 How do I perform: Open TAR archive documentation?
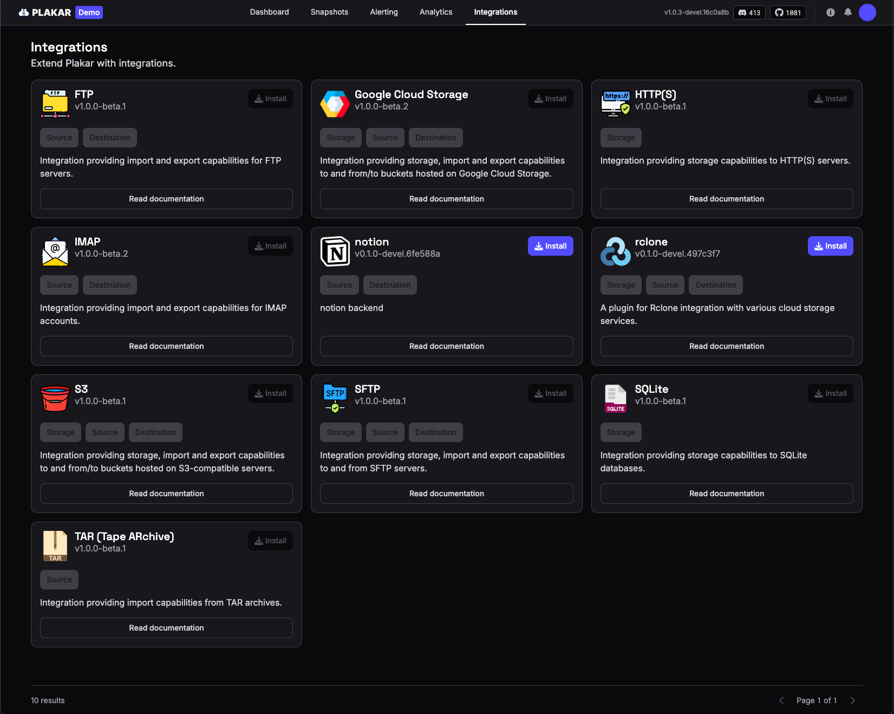pyautogui.click(x=166, y=628)
